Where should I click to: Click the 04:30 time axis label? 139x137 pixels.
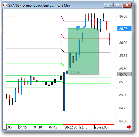(38, 127)
